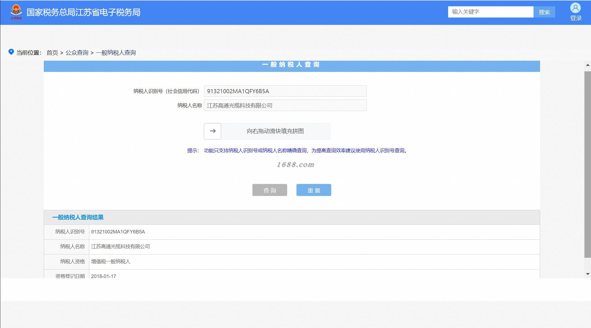Click the 纳税人识别号（社会信用代码） form label

click(167, 91)
